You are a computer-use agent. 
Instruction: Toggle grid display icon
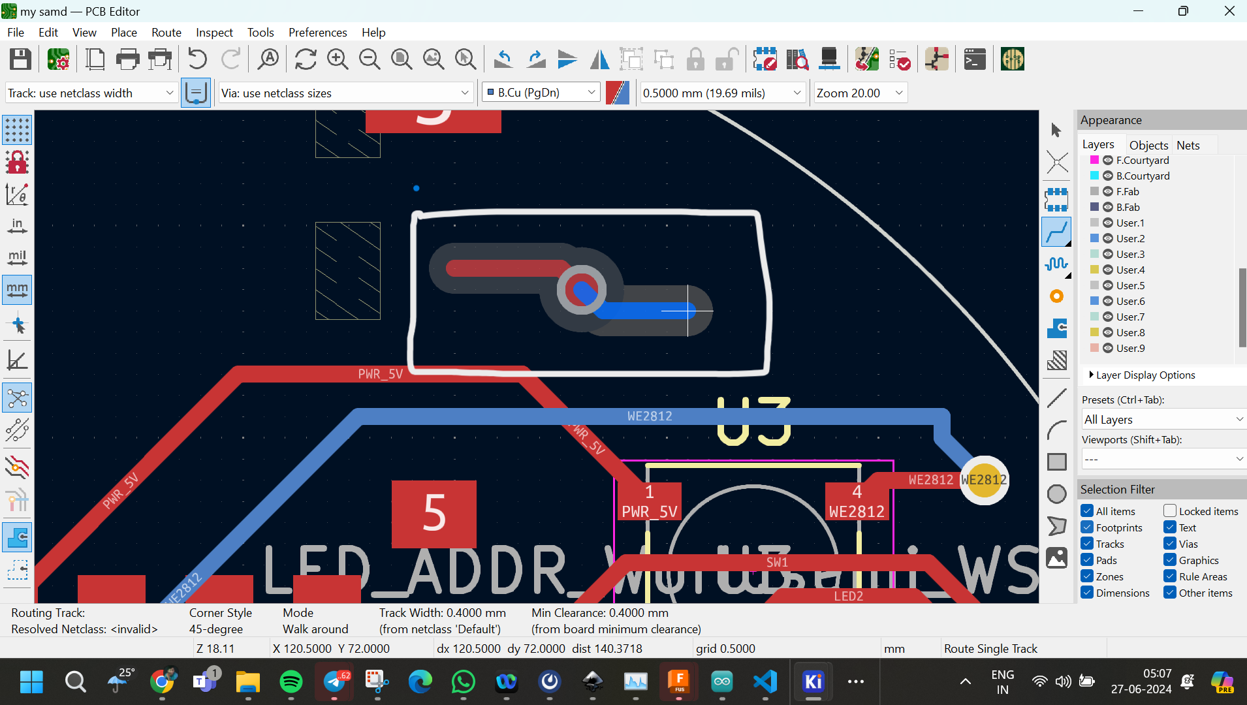[x=17, y=130]
